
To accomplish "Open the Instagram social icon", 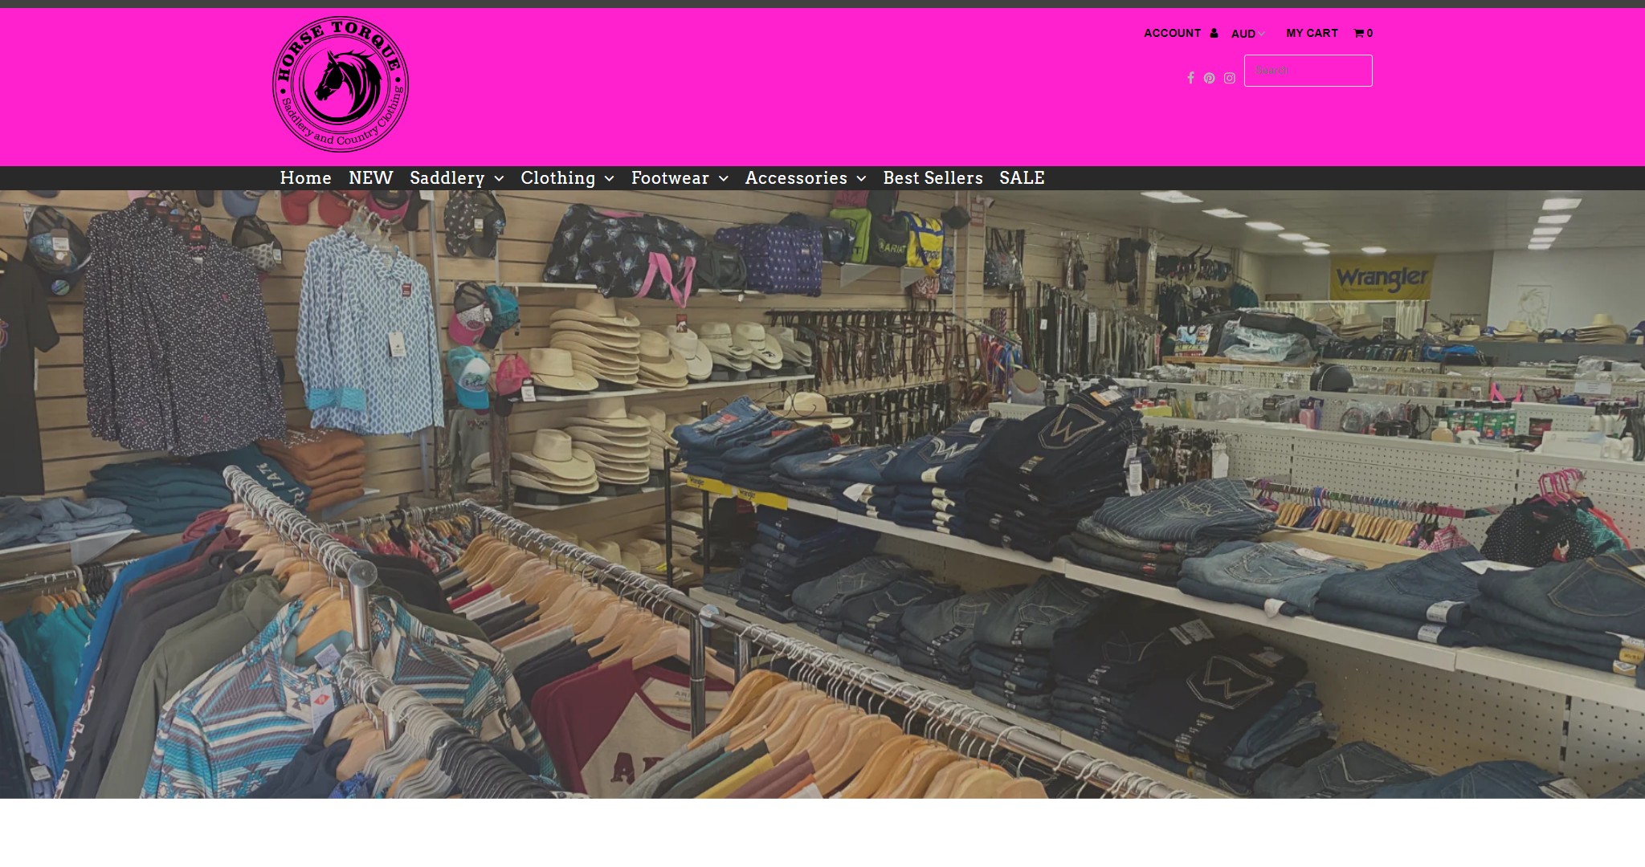I will [1229, 78].
